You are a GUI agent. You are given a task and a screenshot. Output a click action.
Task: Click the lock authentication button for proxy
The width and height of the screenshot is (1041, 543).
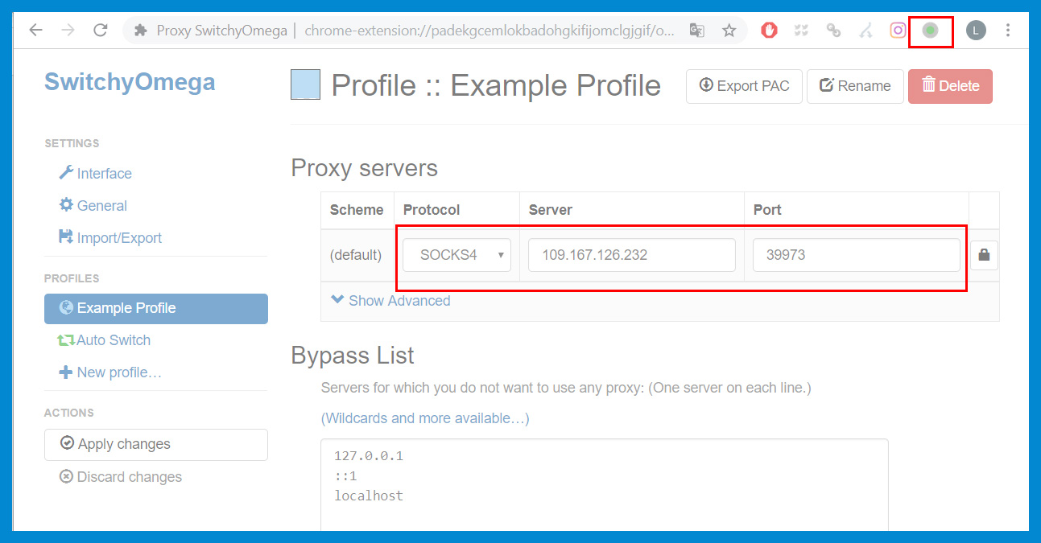984,256
